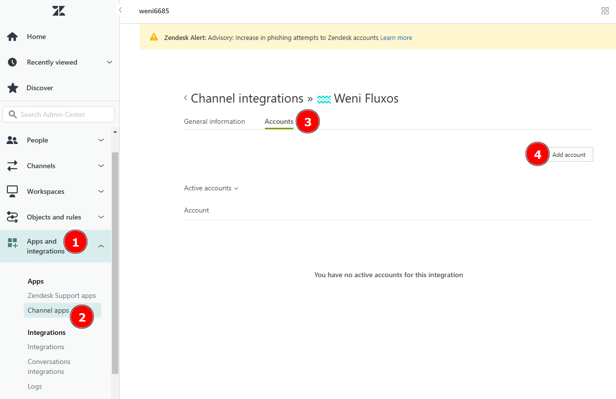Collapse the Apps and integrations section
The image size is (616, 399).
pos(101,246)
